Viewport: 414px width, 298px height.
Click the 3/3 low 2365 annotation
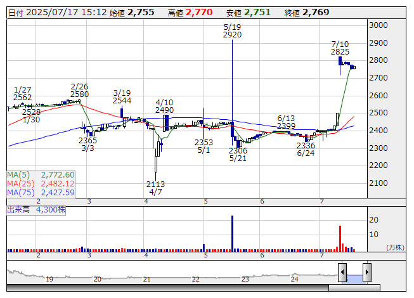pyautogui.click(x=87, y=145)
